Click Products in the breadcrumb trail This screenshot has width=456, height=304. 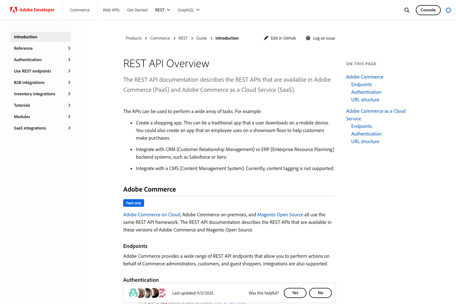pyautogui.click(x=134, y=38)
